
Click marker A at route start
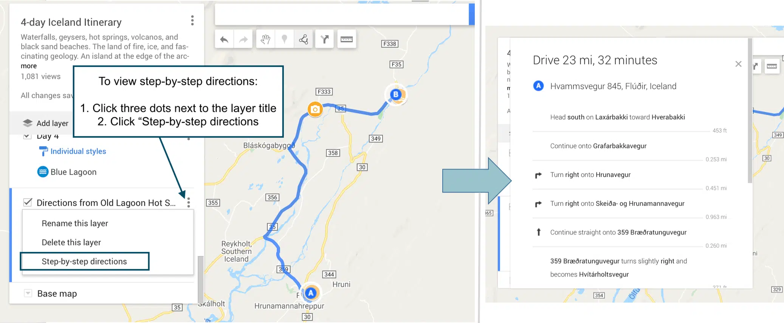311,293
